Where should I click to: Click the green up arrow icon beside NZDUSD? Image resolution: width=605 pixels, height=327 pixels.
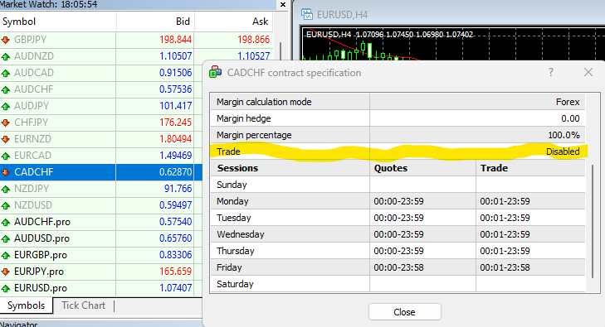click(6, 205)
